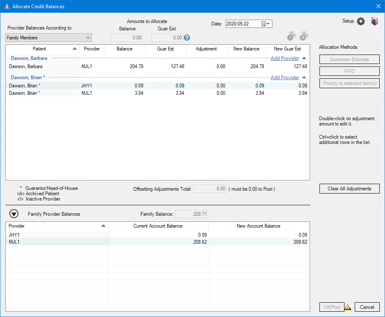This screenshot has height=317, width=385.
Task: Collapse the Family Provider Balances panel
Action: coord(14,214)
